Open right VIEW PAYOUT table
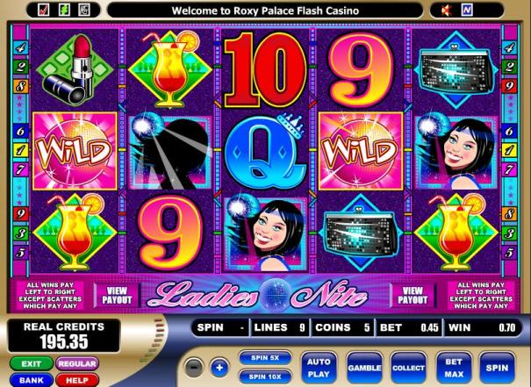The width and height of the screenshot is (531, 387). 413,295
